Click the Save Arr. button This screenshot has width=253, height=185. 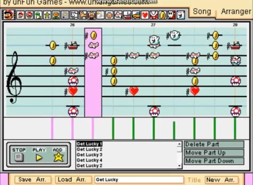coord(33,179)
